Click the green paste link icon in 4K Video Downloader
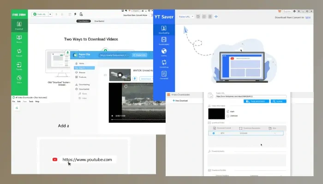The image size is (323, 184). coord(17,108)
